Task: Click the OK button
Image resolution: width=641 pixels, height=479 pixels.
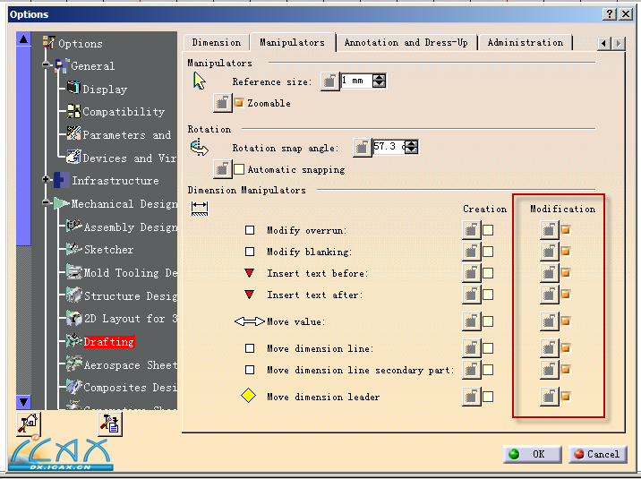Action: click(533, 454)
